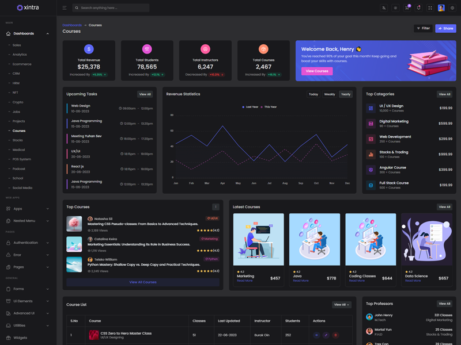Enter fullscreen using the fullscreen icon

[430, 8]
